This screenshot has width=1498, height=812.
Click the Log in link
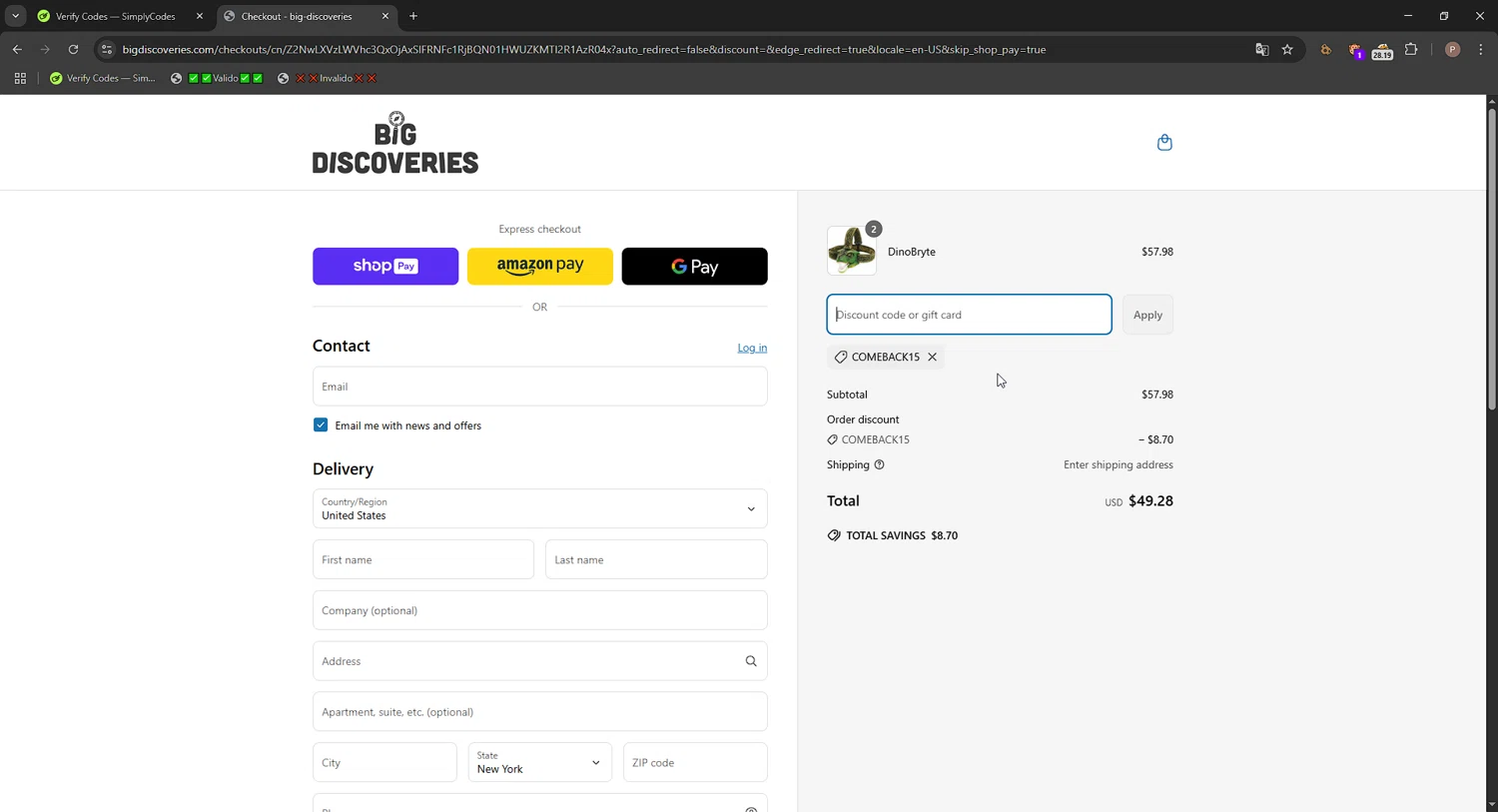(x=752, y=348)
